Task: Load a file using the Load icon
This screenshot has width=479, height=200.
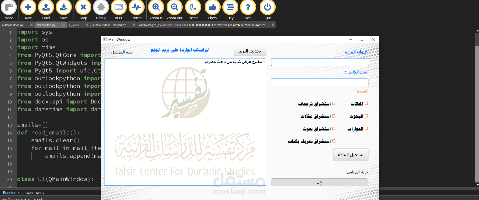Action: [46, 10]
